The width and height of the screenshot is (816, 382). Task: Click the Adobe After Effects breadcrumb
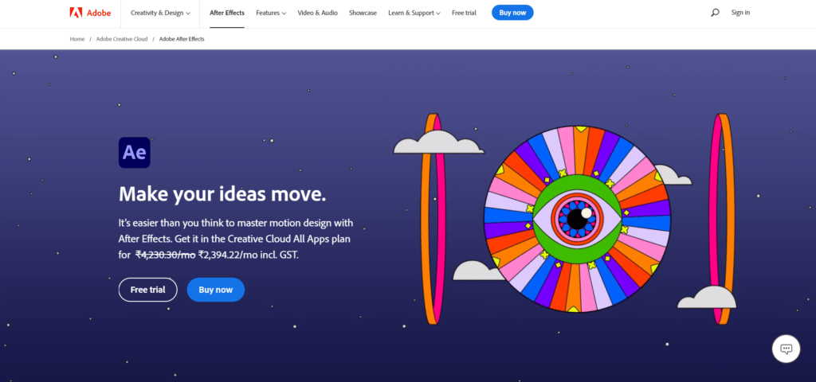tap(182, 39)
